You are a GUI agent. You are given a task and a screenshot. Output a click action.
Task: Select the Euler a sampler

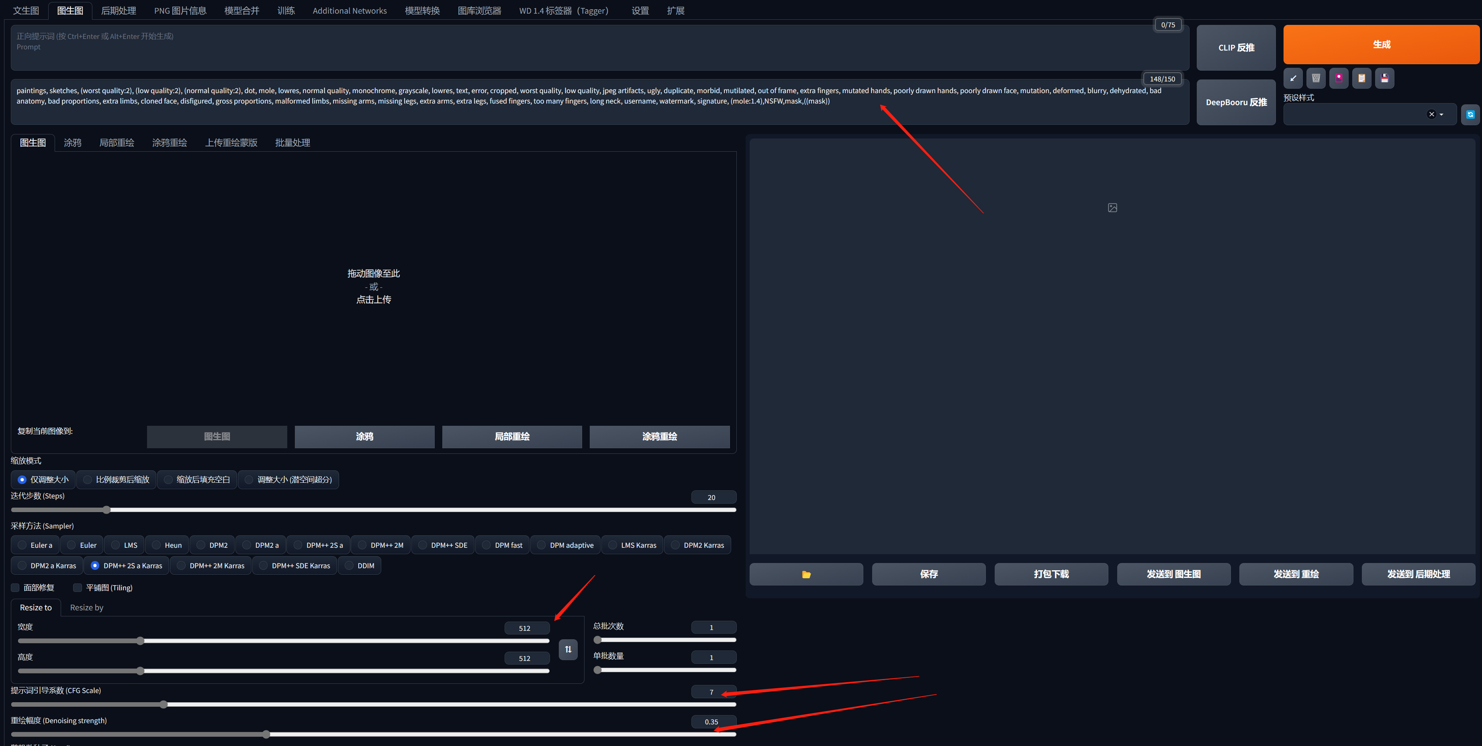point(22,545)
